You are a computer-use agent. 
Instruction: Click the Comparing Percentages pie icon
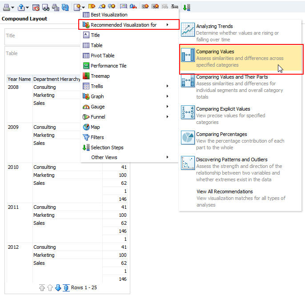pyautogui.click(x=188, y=138)
